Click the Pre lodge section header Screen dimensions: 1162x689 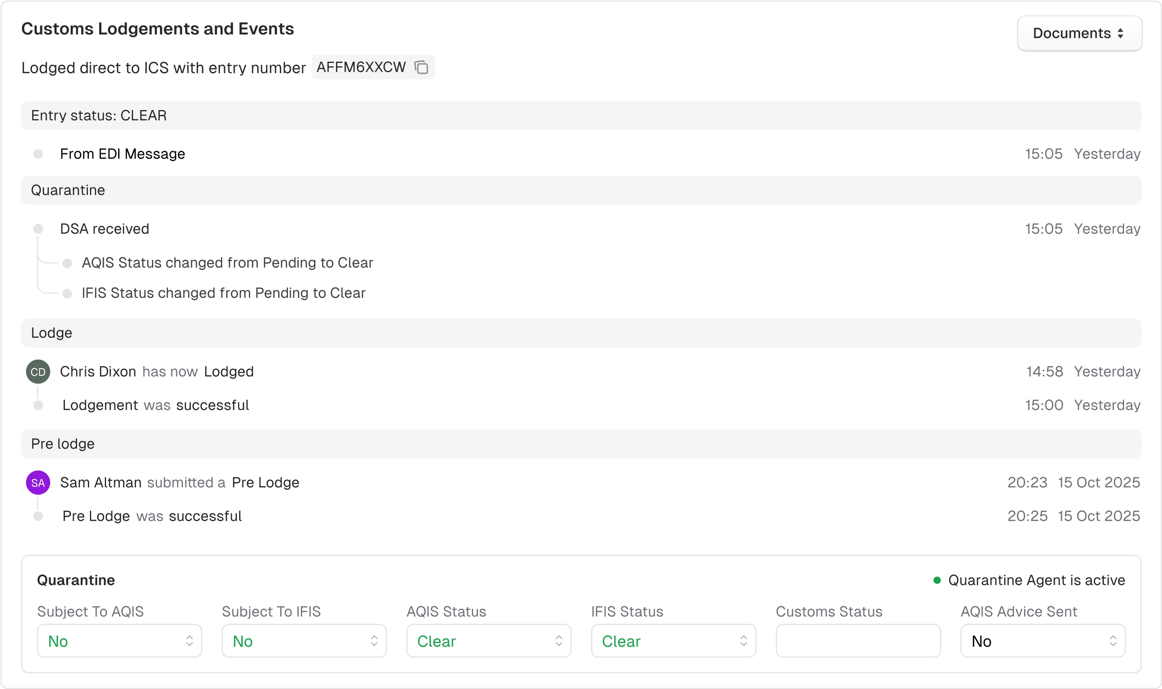[x=63, y=444]
